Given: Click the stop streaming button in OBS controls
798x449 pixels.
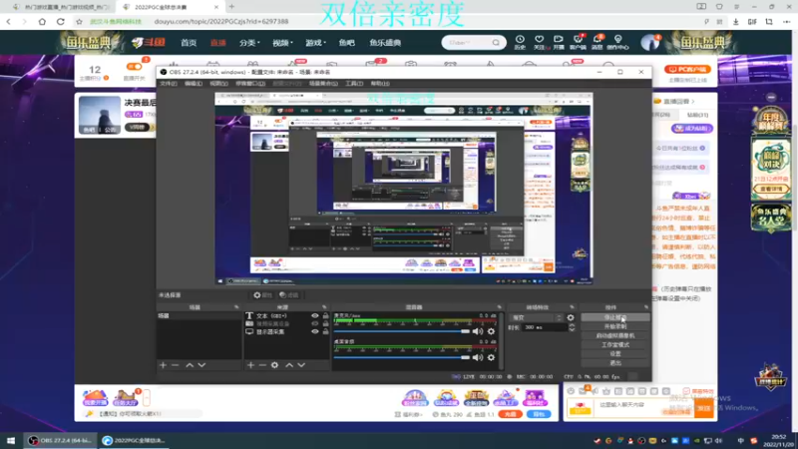Looking at the screenshot, I should tap(615, 317).
